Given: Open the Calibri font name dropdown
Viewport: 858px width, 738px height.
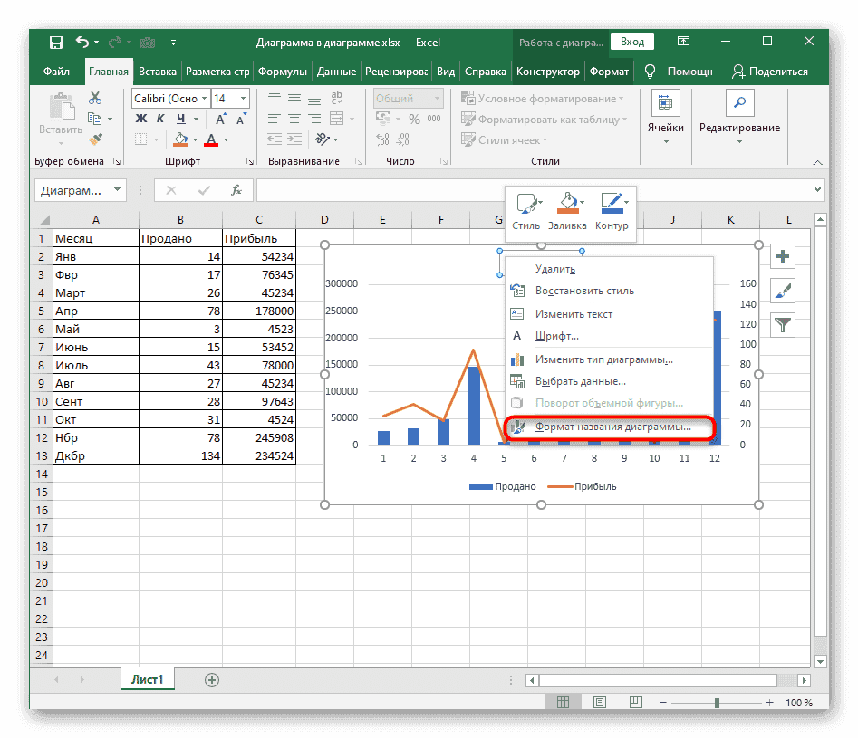Looking at the screenshot, I should pos(205,99).
